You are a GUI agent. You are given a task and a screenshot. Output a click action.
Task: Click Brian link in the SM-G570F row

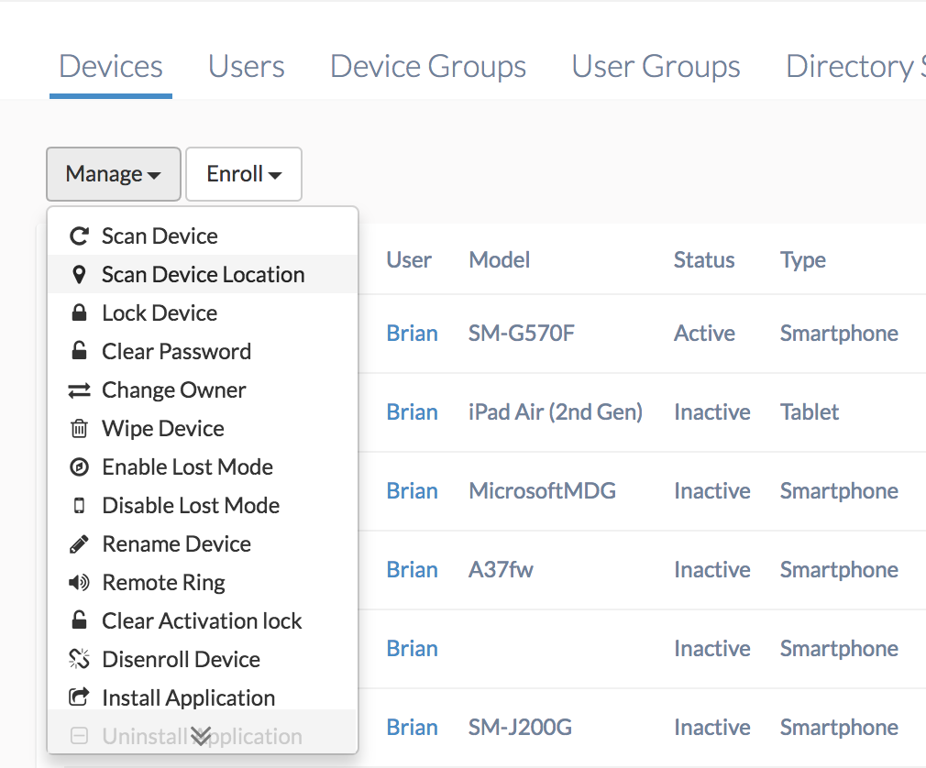412,333
